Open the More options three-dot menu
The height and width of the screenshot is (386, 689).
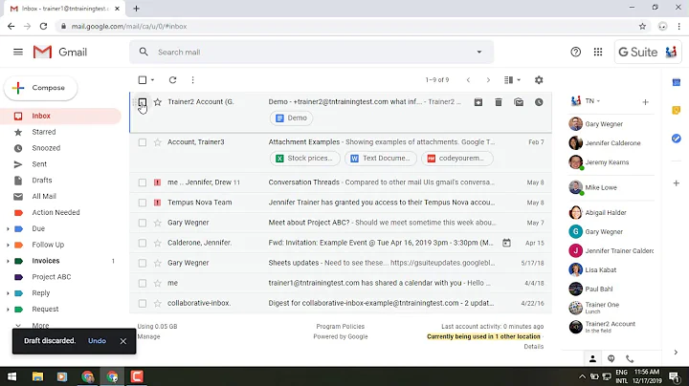(x=193, y=80)
